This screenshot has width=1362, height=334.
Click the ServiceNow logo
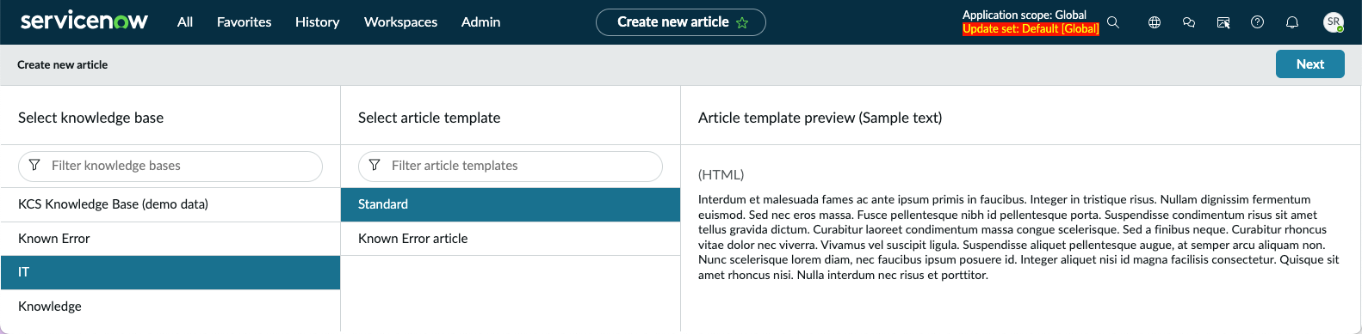pyautogui.click(x=84, y=21)
